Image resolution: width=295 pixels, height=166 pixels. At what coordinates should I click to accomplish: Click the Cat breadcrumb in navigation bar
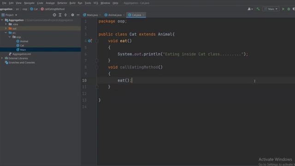click(34, 9)
